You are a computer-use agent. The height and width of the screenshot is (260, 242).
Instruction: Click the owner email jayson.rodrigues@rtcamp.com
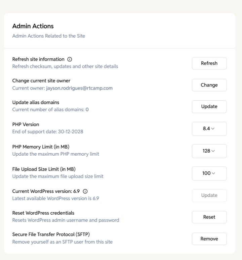point(79,88)
